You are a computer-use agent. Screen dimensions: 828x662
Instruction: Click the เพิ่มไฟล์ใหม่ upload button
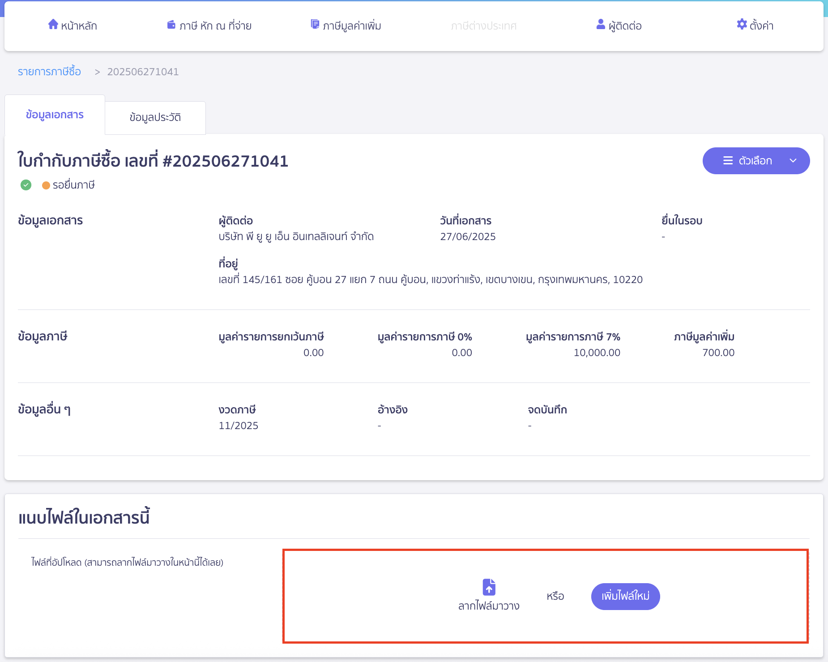point(625,596)
